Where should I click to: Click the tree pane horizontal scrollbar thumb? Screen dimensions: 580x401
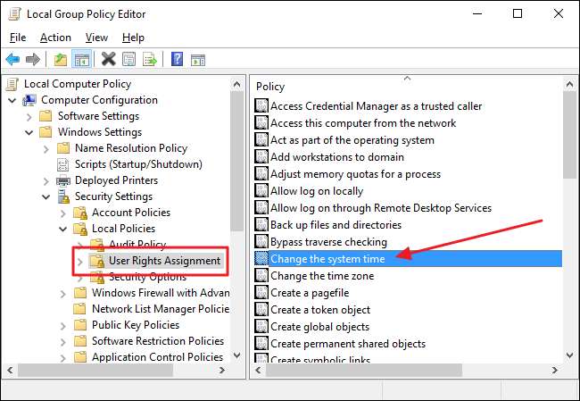coord(95,370)
